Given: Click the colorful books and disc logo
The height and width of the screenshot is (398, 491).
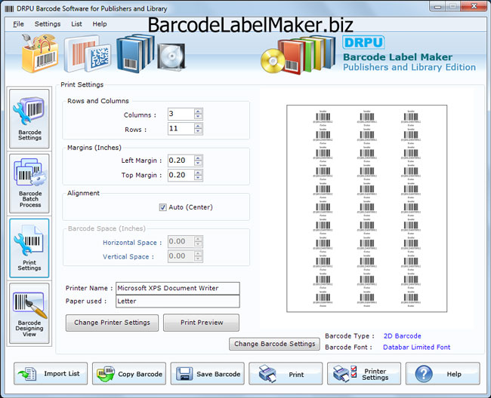Looking at the screenshot, I should [298, 54].
